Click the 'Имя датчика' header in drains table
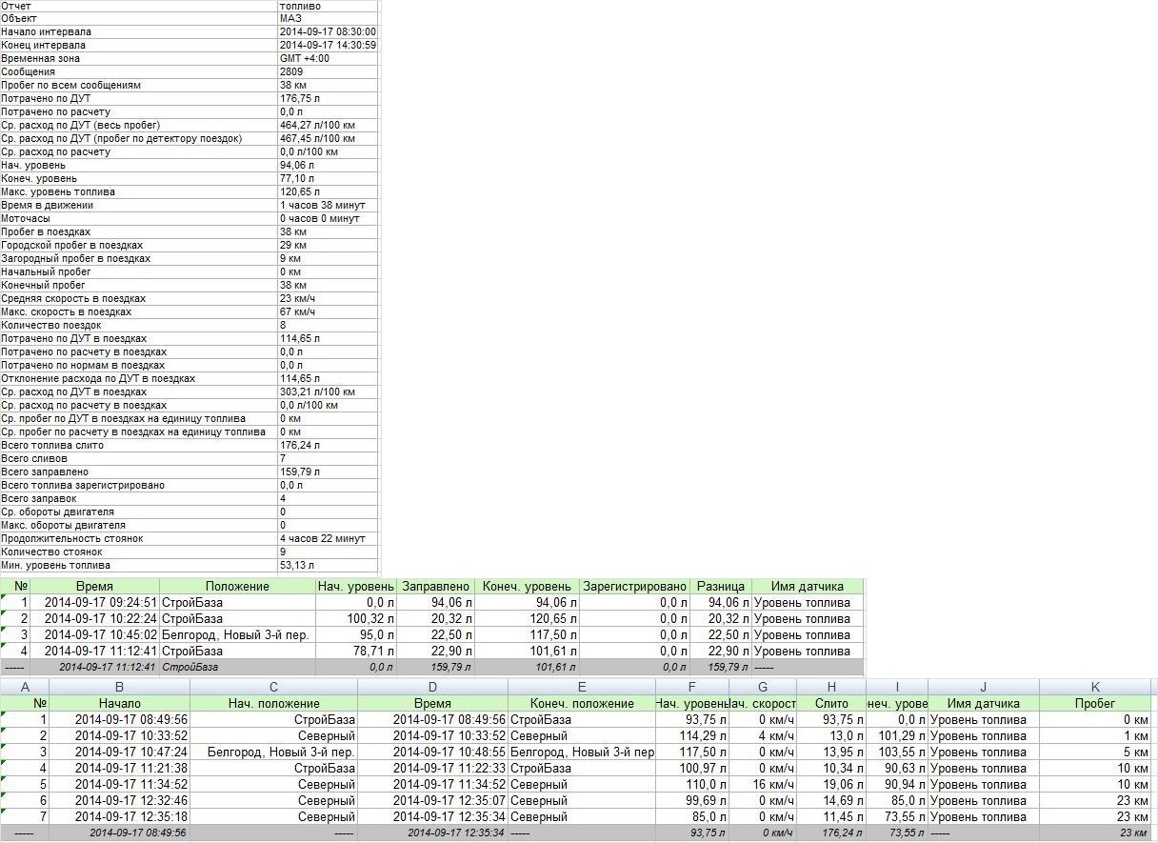This screenshot has height=843, width=1158. 983,703
